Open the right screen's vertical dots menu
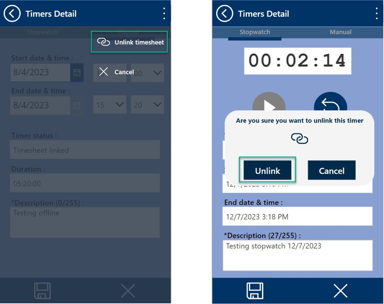Image resolution: width=384 pixels, height=304 pixels. click(x=377, y=13)
